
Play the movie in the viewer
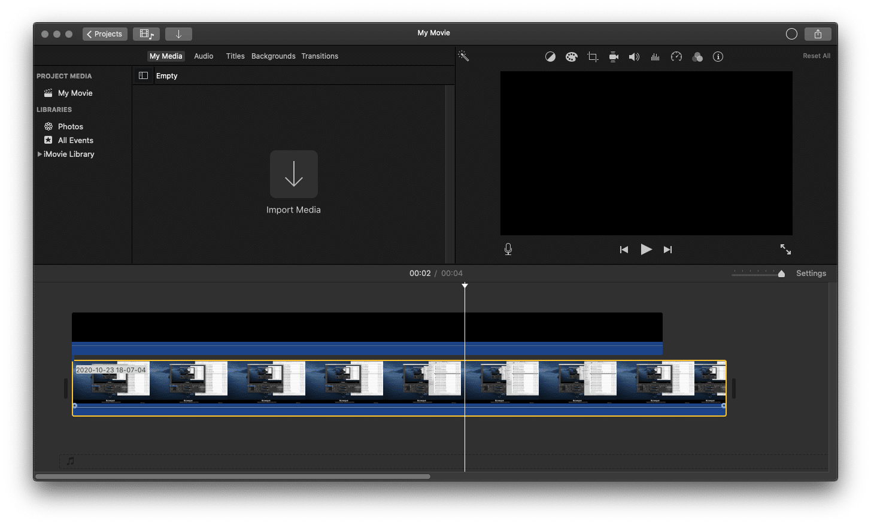tap(646, 250)
